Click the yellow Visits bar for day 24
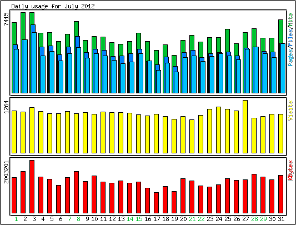Image resolution: width=296 pixels, height=225 pixels. 218,130
